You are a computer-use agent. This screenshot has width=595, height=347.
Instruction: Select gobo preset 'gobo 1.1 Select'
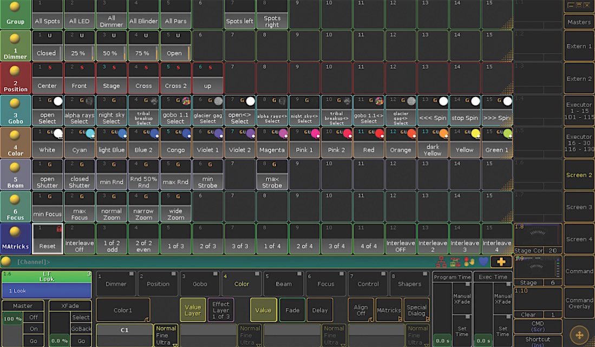click(x=175, y=110)
